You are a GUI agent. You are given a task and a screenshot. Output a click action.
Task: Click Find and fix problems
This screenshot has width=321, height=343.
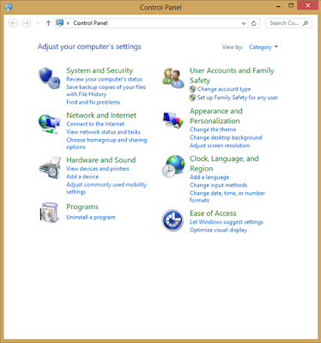coord(94,102)
